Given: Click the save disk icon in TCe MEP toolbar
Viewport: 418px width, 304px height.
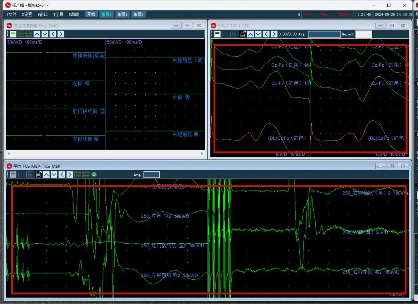Looking at the screenshot, I should pos(39,175).
